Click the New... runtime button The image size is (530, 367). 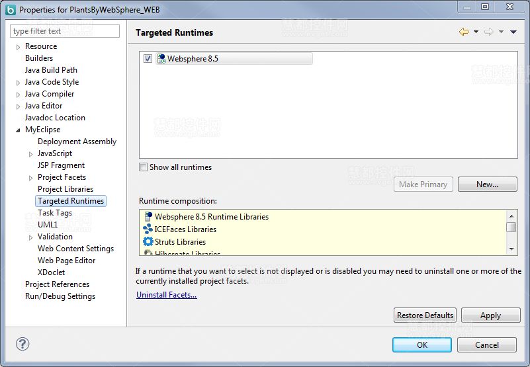[487, 184]
